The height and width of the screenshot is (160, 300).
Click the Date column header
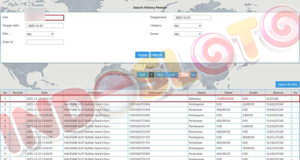point(44,93)
